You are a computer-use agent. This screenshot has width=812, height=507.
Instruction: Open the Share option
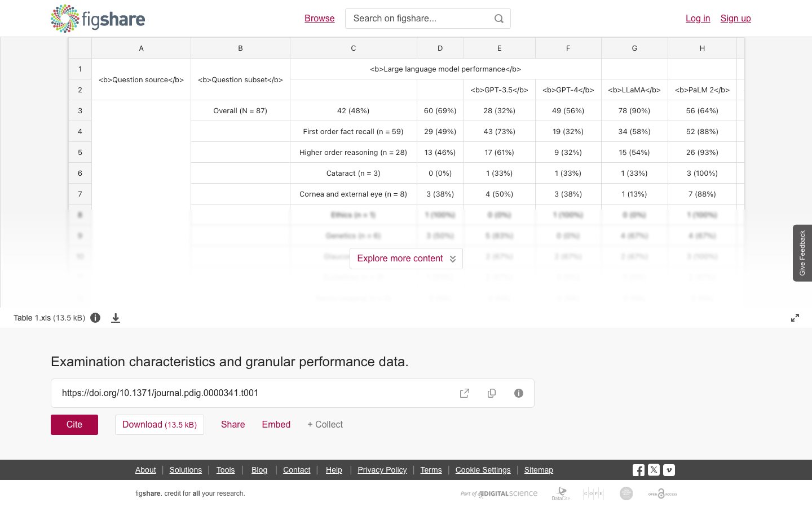233,425
